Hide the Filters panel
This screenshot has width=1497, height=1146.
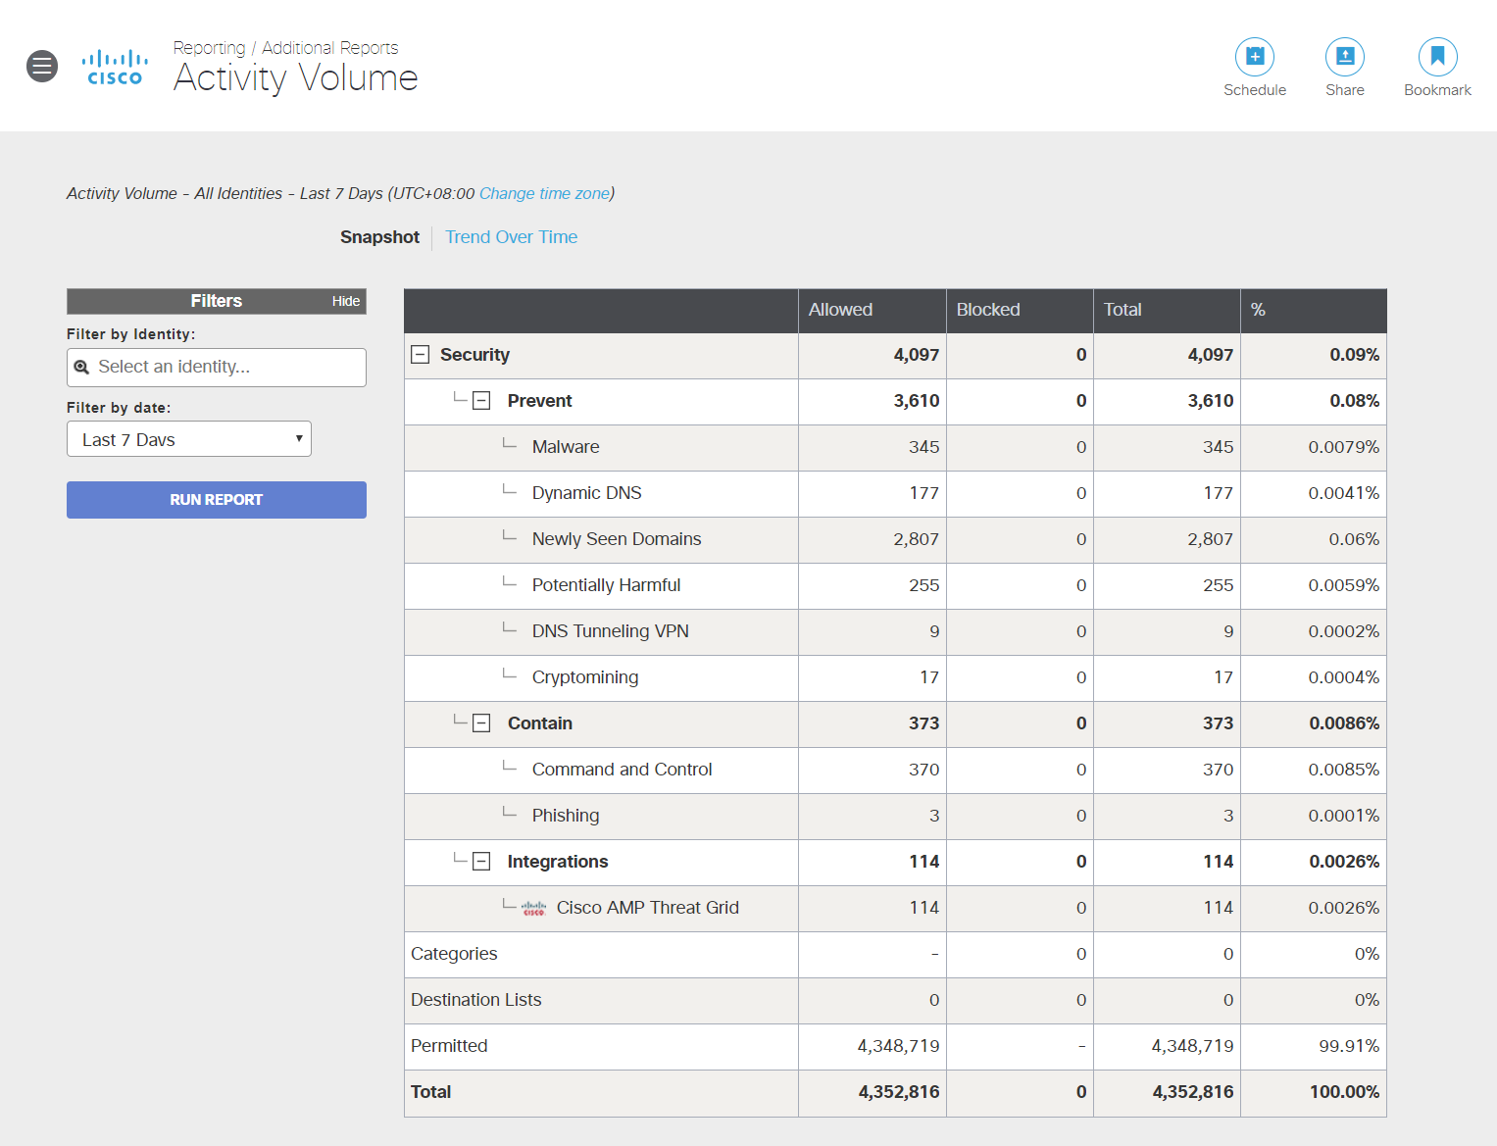[x=345, y=301]
